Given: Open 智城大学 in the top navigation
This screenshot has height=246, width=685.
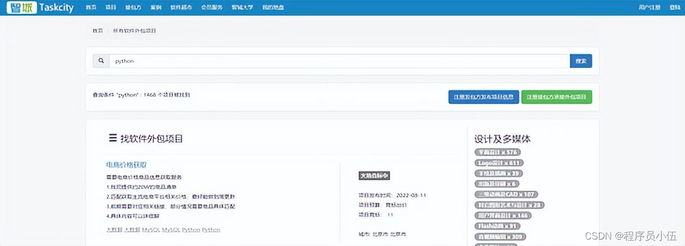Looking at the screenshot, I should pos(242,7).
